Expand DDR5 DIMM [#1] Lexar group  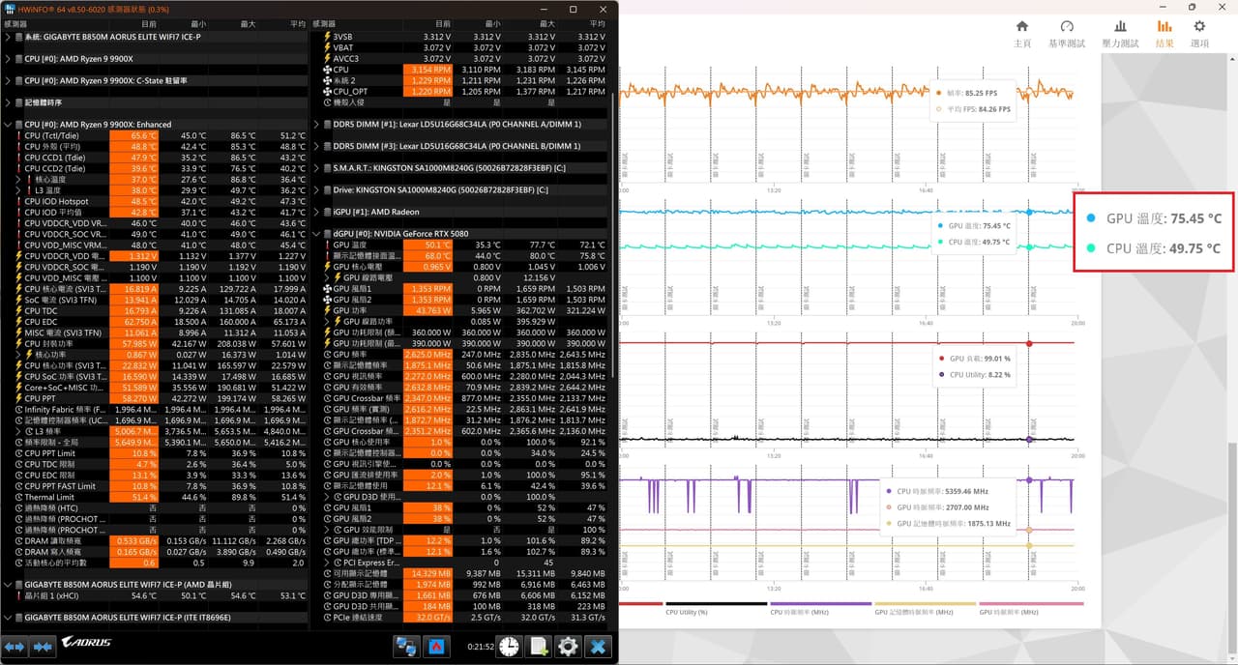[x=315, y=125]
